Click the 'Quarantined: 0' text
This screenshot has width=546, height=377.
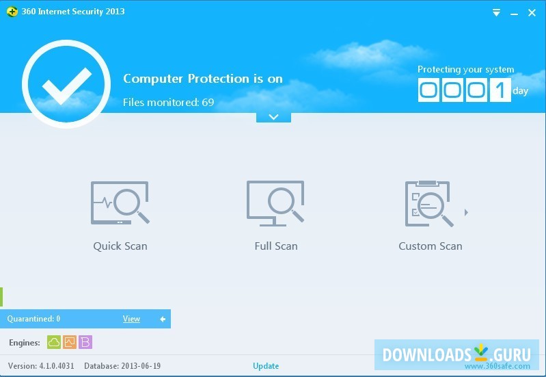pyautogui.click(x=33, y=319)
